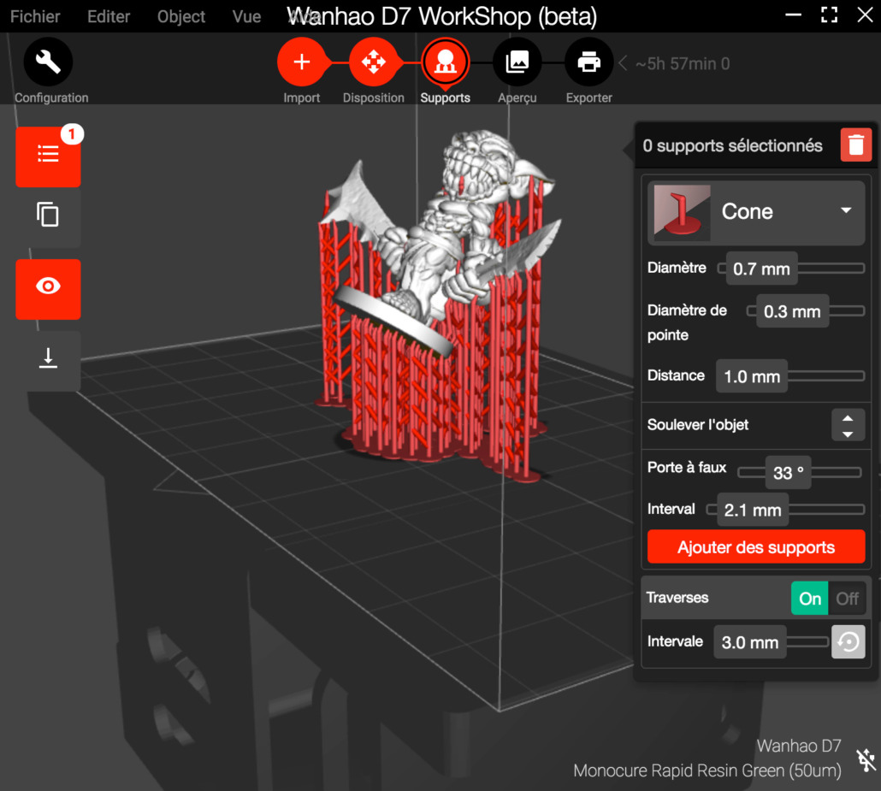The width and height of the screenshot is (881, 791).
Task: Adjust Diamètre de pointe 0.3 mm slider
Action: [x=806, y=311]
